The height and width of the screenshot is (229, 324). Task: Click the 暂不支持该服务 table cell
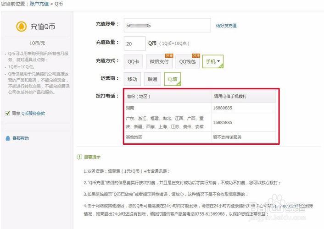coord(244,137)
